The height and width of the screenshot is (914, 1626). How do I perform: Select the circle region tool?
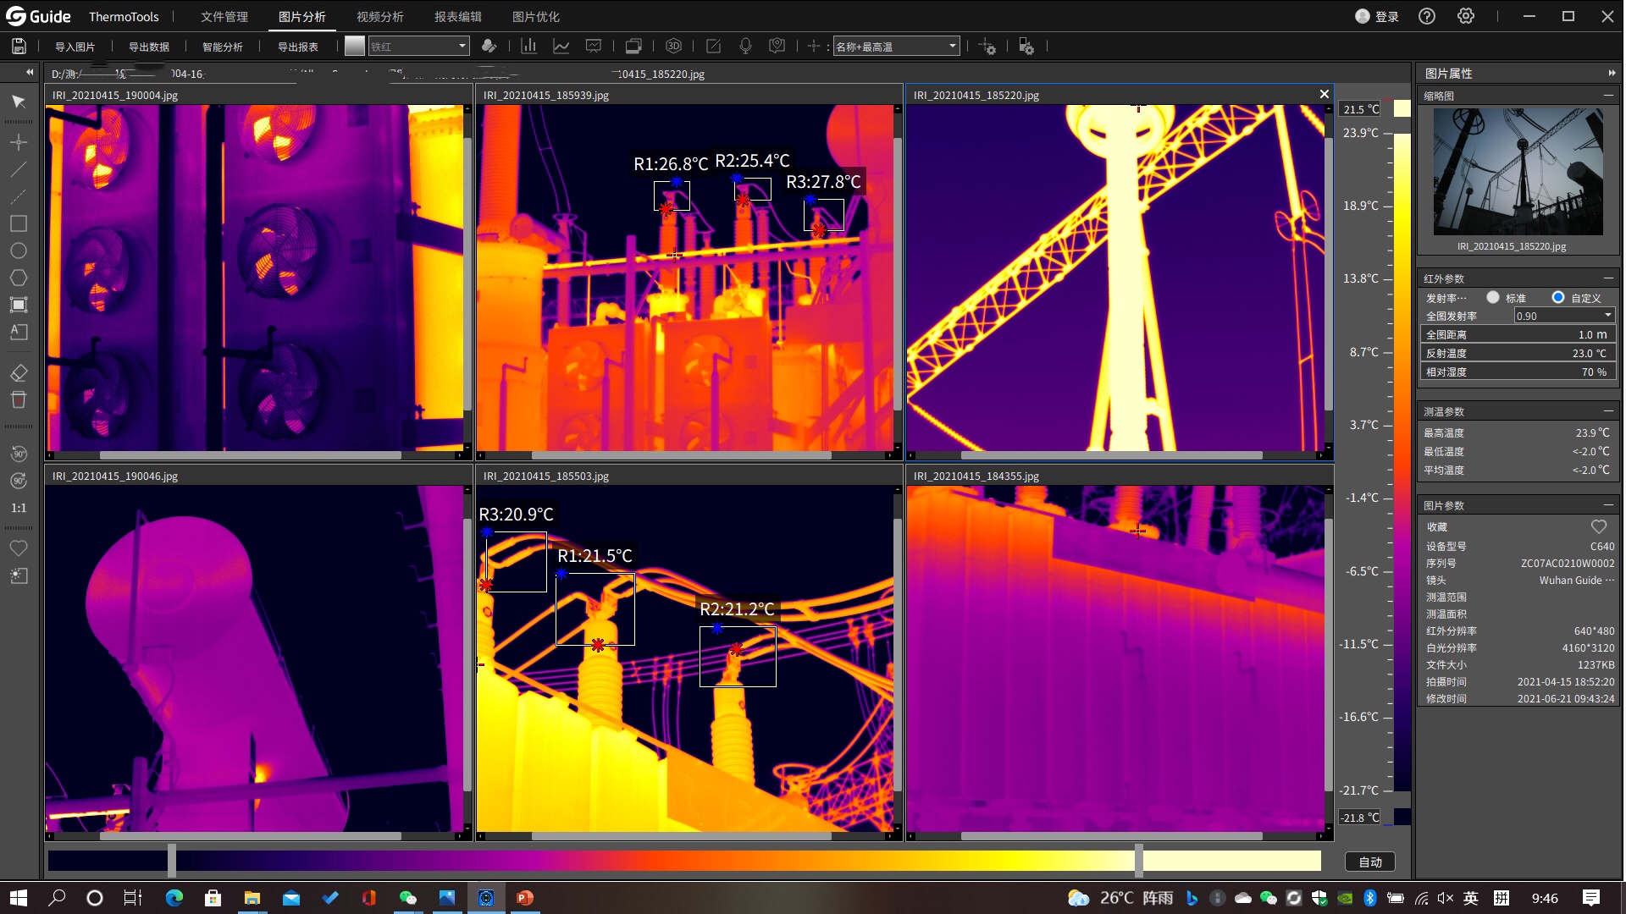(19, 251)
